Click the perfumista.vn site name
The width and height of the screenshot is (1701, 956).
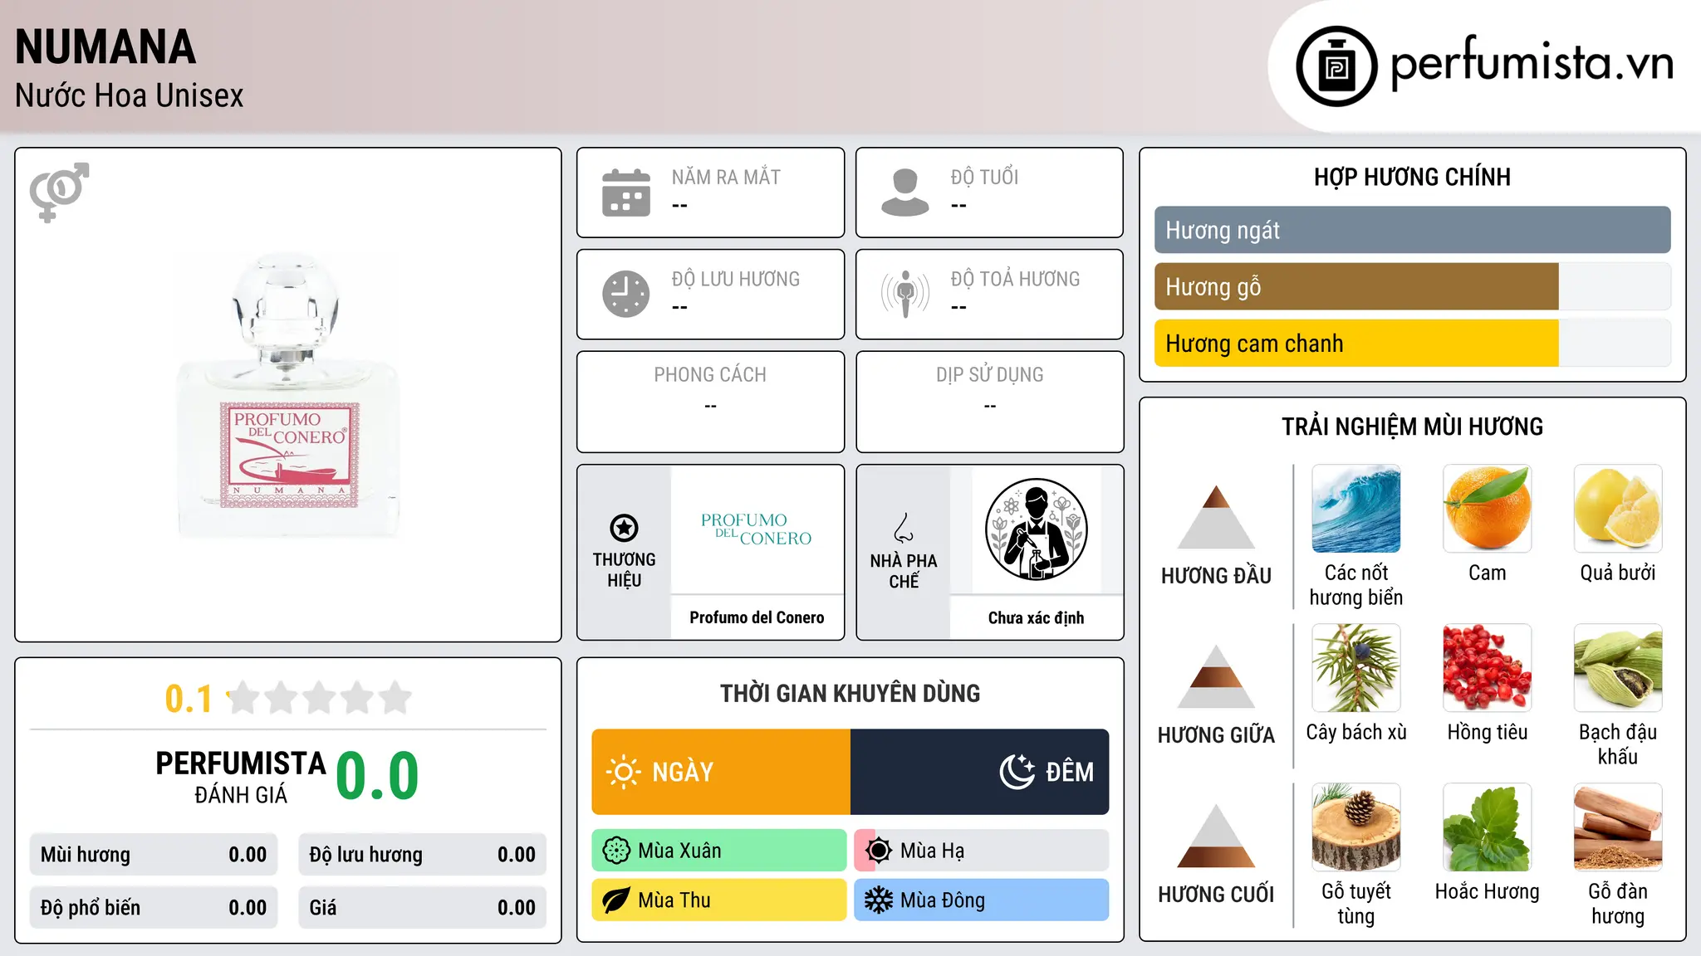pos(1532,63)
